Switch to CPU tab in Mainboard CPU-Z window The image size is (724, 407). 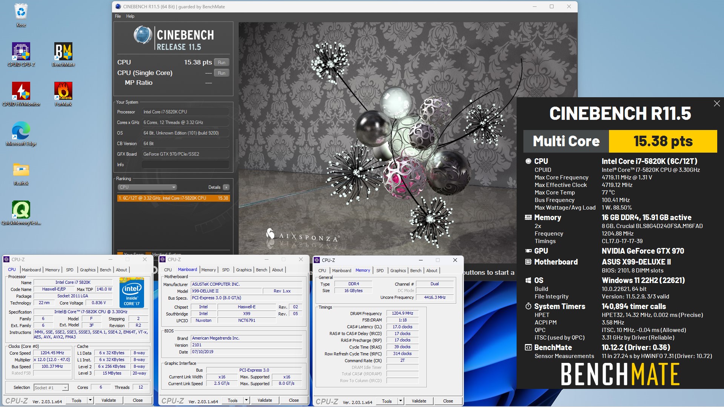(168, 270)
